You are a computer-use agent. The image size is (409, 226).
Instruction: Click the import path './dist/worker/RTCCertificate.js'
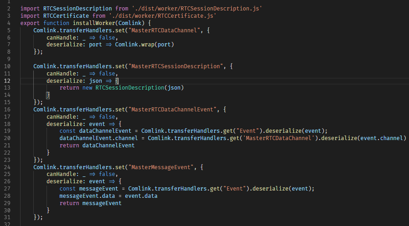(162, 16)
